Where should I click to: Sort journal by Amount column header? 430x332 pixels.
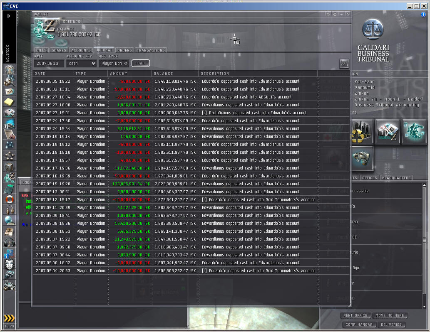pos(129,74)
